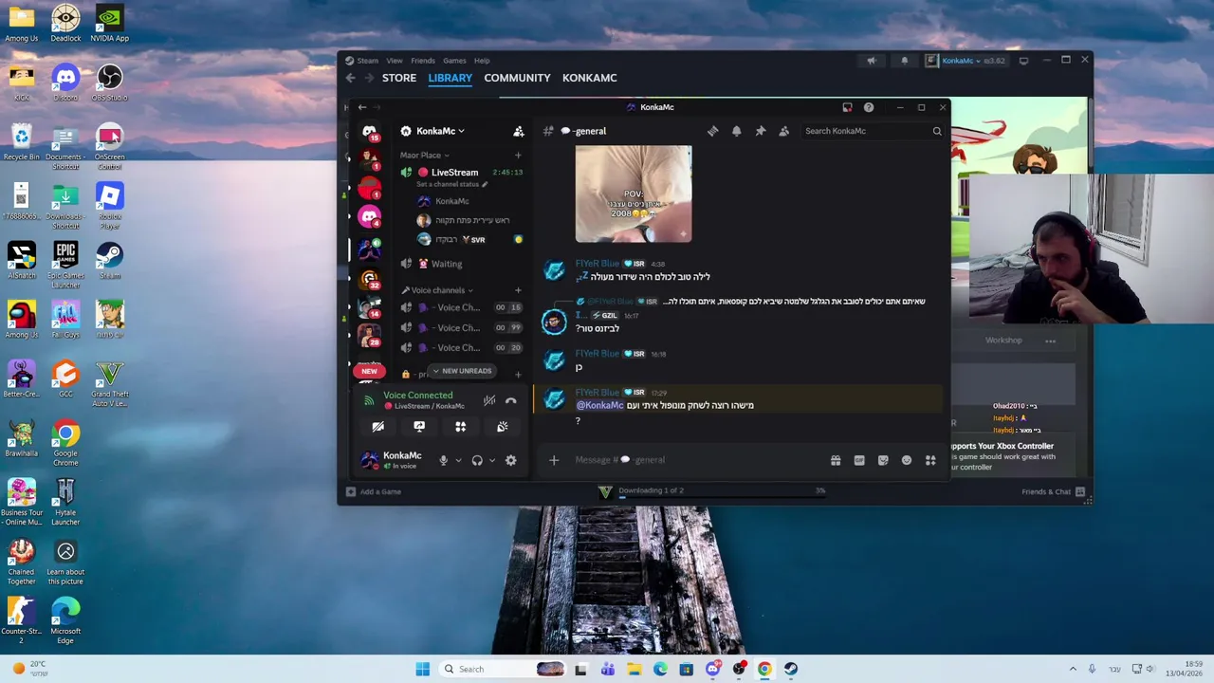
Task: Switch to STORE tab in Steam
Action: (399, 78)
